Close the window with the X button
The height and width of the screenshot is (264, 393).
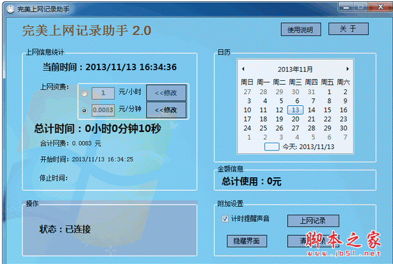[x=380, y=7]
